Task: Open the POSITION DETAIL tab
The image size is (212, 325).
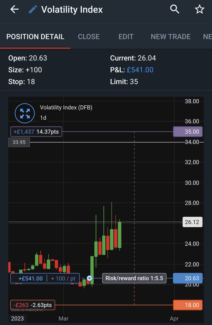Action: [x=35, y=37]
